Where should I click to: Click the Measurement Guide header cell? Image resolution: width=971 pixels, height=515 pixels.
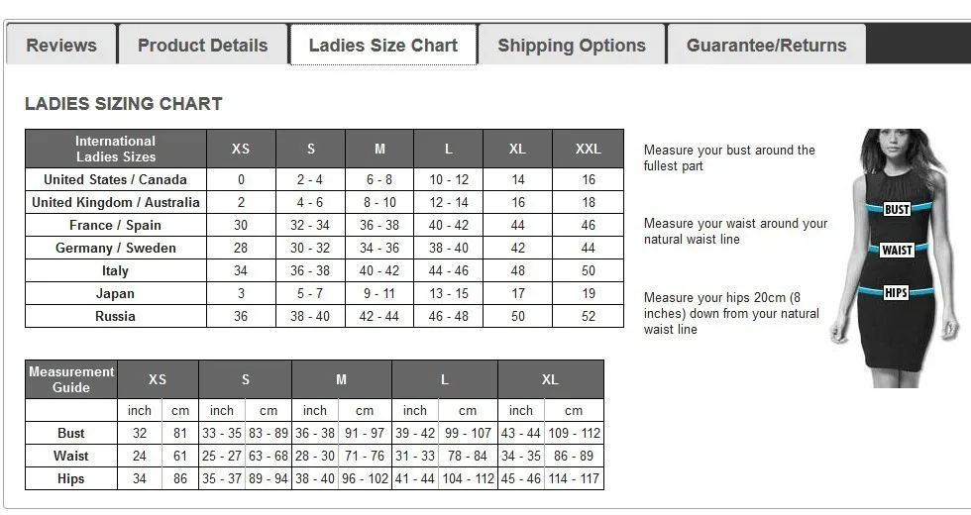pyautogui.click(x=71, y=379)
